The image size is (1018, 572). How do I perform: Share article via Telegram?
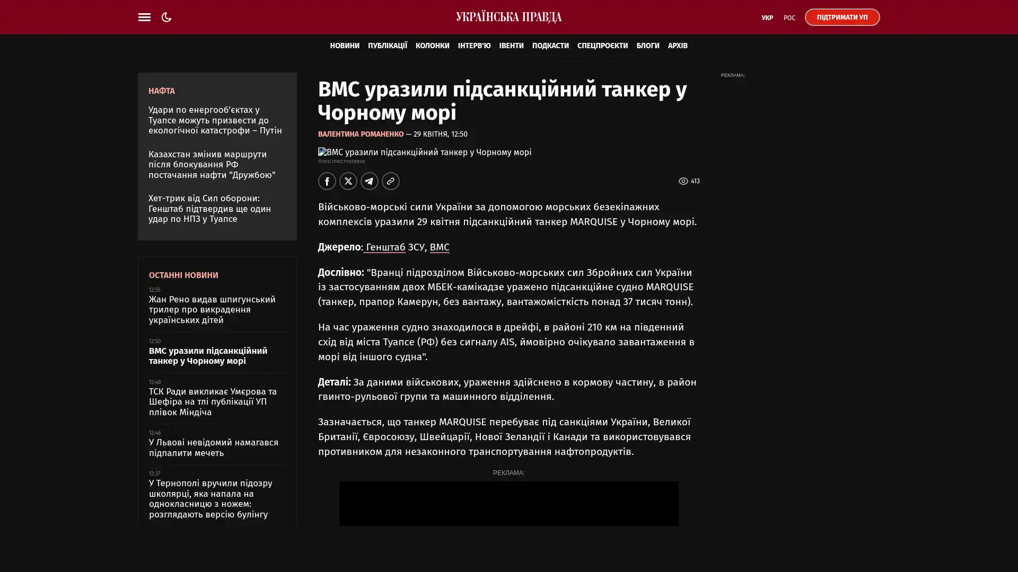(370, 181)
